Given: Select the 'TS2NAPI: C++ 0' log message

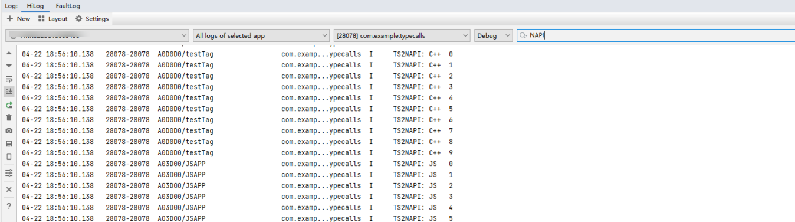Looking at the screenshot, I should [x=423, y=54].
